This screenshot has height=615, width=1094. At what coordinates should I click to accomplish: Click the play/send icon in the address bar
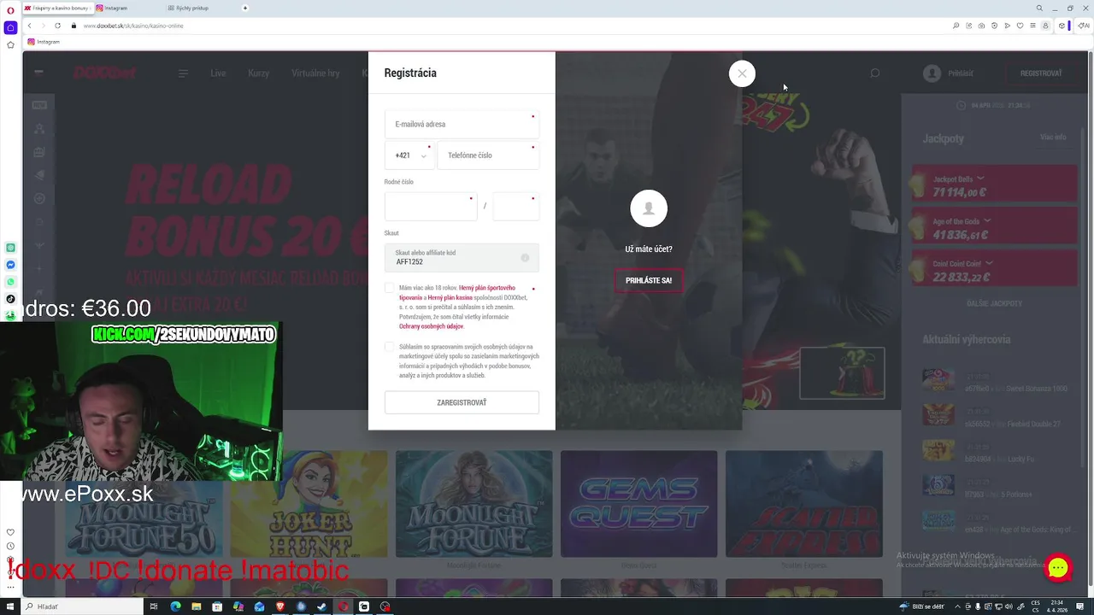point(1007,26)
